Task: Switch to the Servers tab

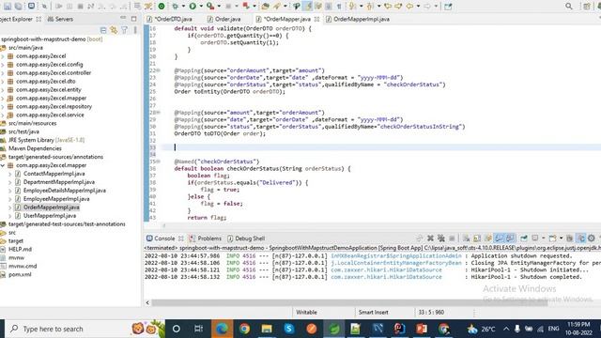Action: pos(60,19)
